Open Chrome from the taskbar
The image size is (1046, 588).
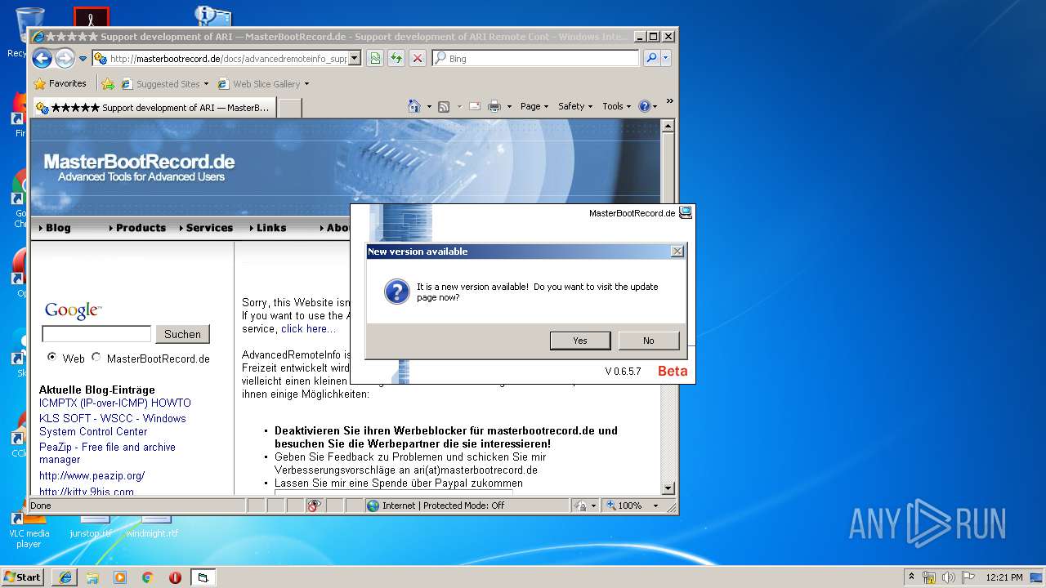[x=148, y=577]
